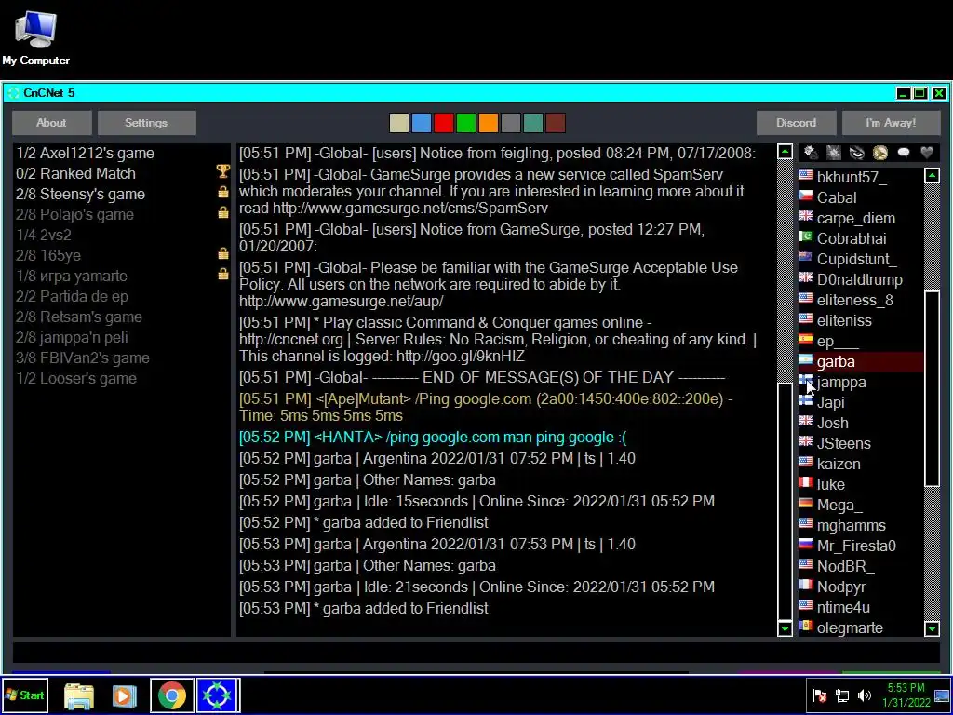Image resolution: width=953 pixels, height=715 pixels.
Task: Click chat scrollbar up arrow
Action: click(785, 152)
